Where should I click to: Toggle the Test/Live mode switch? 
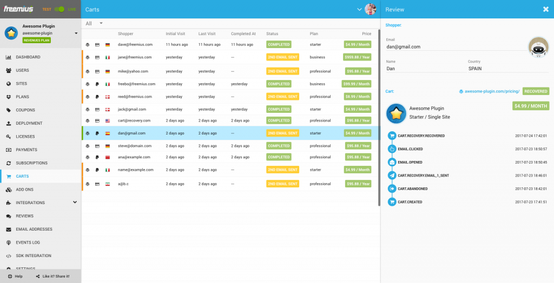(59, 9)
